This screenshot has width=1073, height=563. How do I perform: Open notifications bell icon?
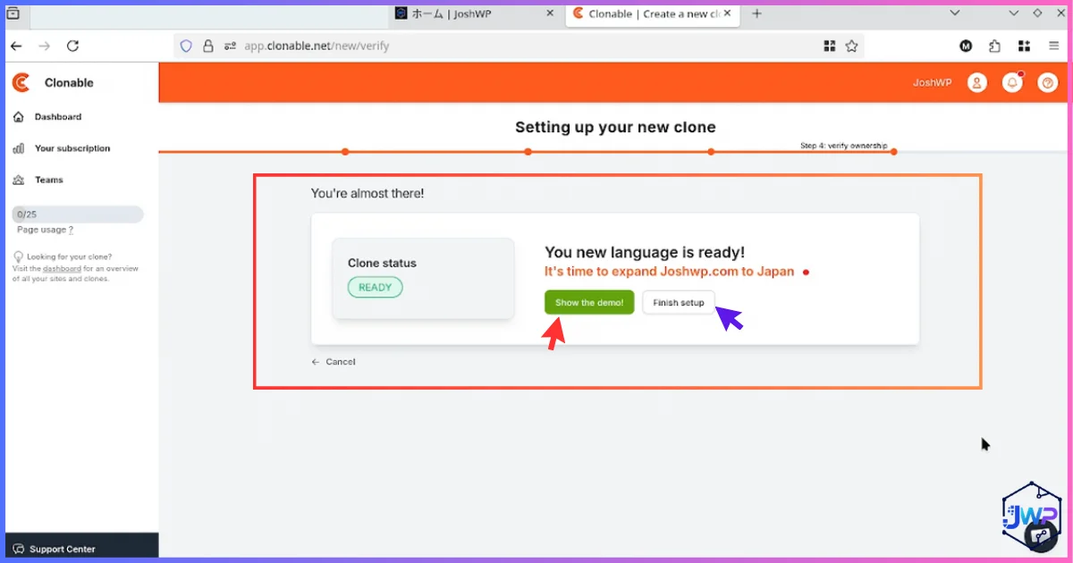tap(1012, 82)
